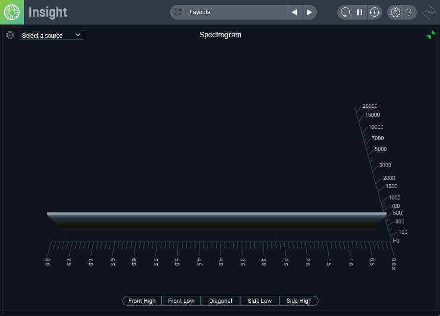Switch to Front High view
The image size is (440, 316).
142,300
